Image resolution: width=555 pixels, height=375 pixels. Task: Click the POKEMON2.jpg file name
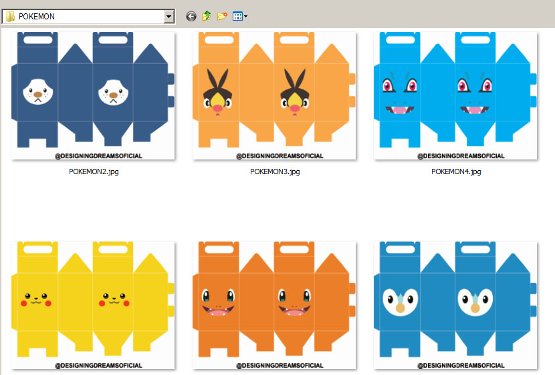(94, 171)
